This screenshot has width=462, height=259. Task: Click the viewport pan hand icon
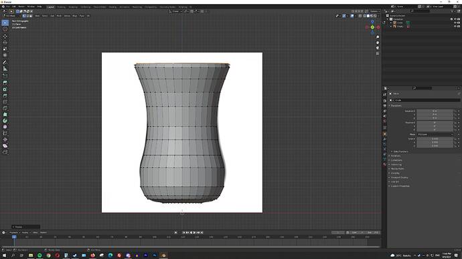[378, 43]
